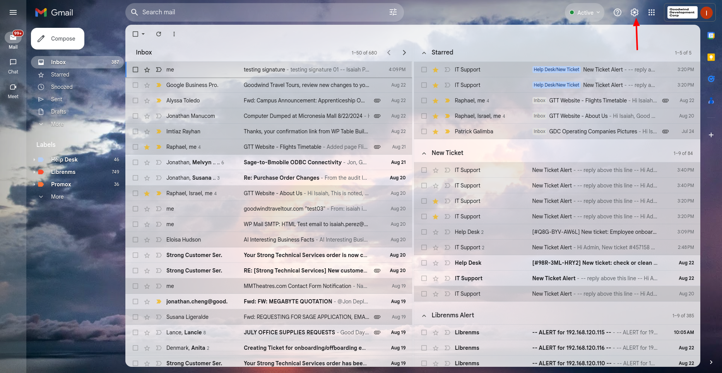Viewport: 722px width, 373px height.
Task: Expand the Promox label arrow
Action: 34,184
